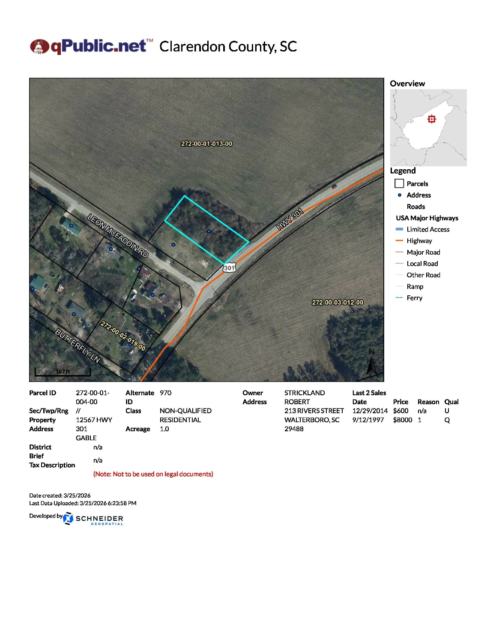Click the BUTTERFLY LN road label
This screenshot has height=643, width=496.
tap(78, 346)
